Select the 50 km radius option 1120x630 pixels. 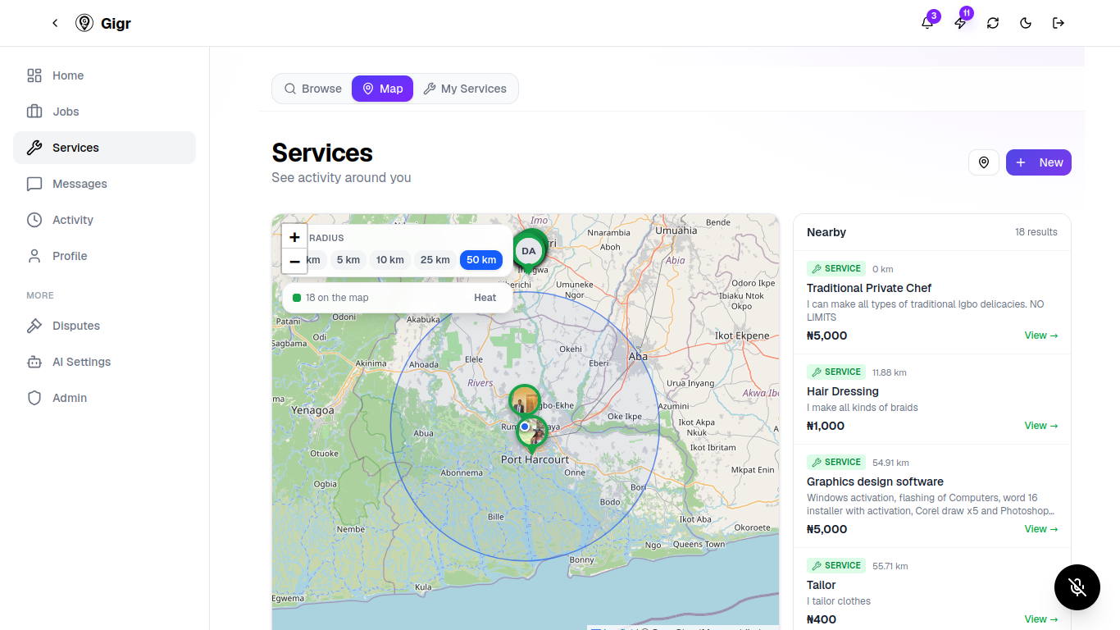click(x=481, y=260)
